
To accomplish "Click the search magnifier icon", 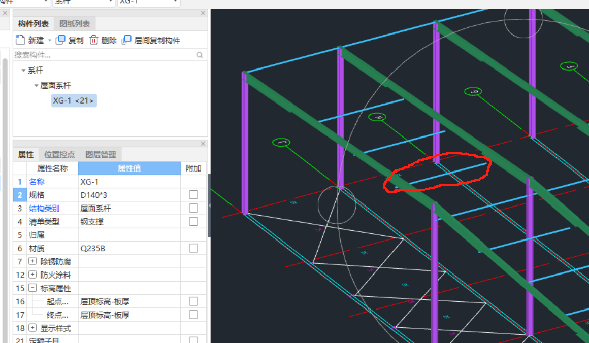I will click(200, 55).
